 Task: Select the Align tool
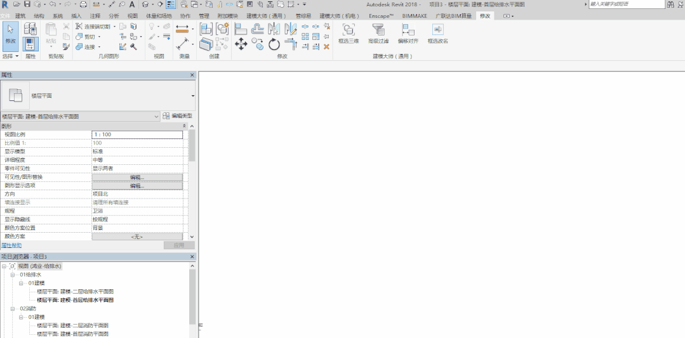click(x=241, y=29)
